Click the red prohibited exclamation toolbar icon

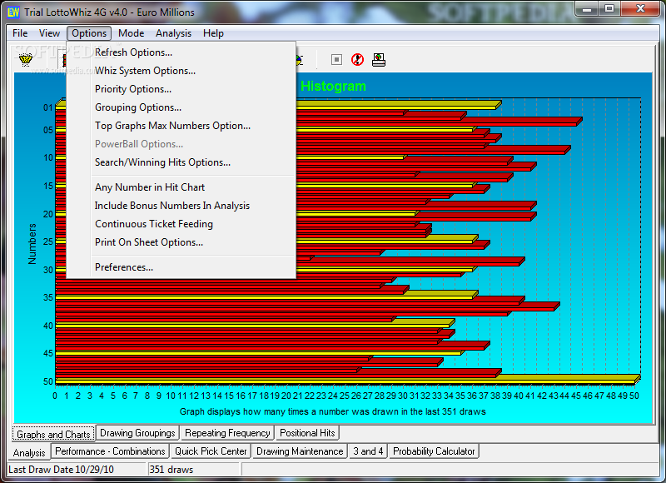click(358, 60)
